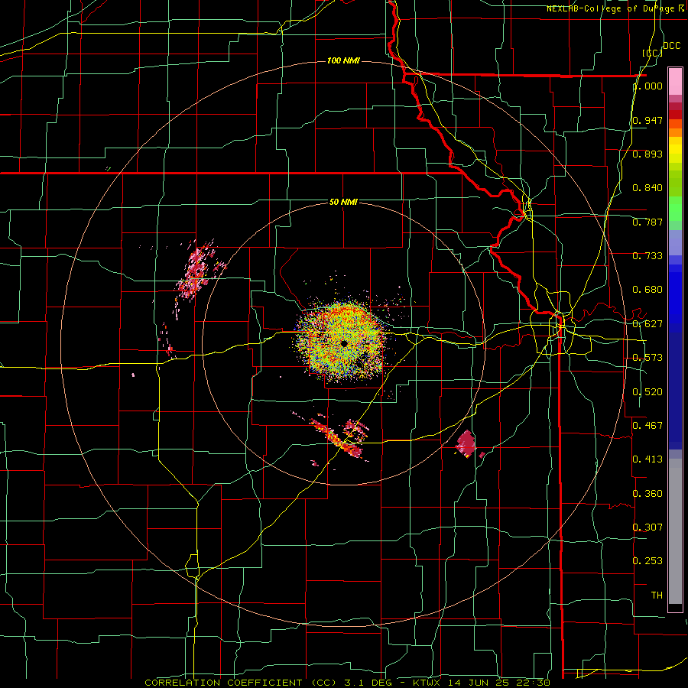The width and height of the screenshot is (688, 688).
Task: Select the 0.307 color scale value
Action: (647, 527)
